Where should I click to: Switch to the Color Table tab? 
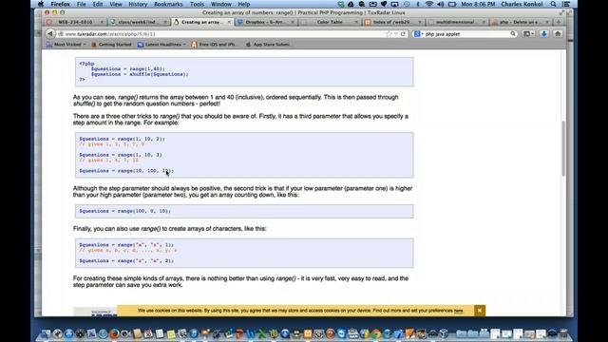tap(329, 22)
